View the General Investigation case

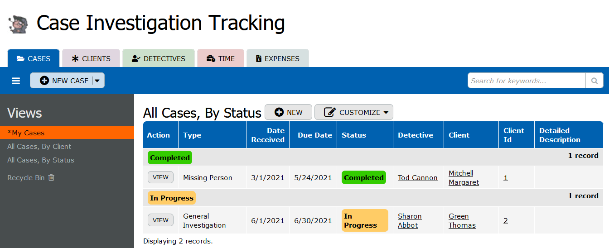[160, 220]
